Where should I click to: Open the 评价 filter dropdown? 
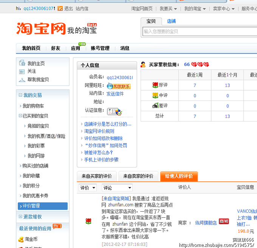point(88,188)
